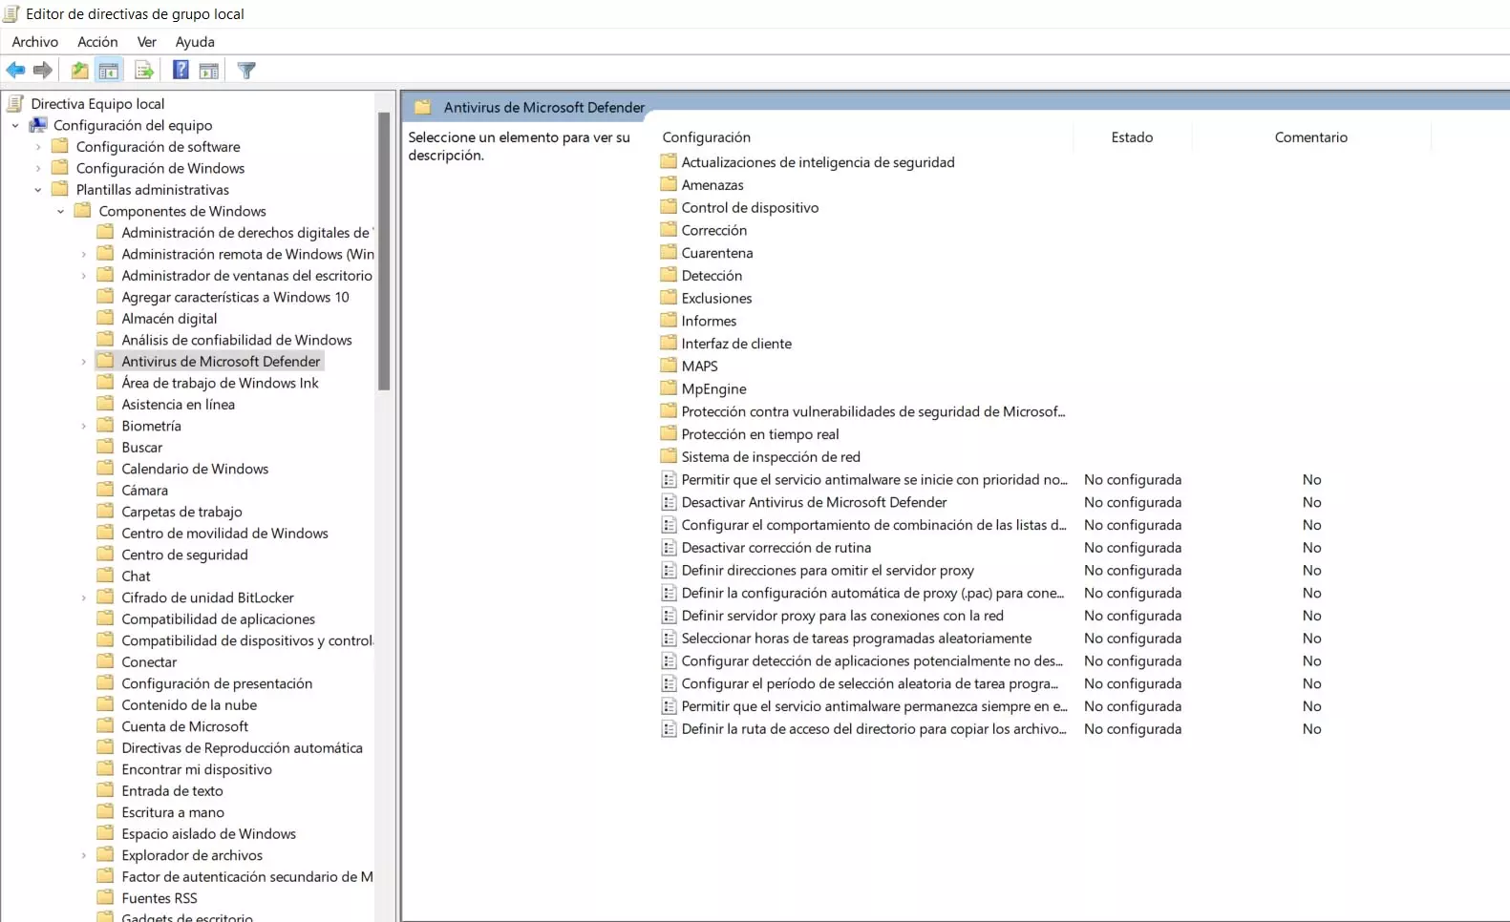Viewport: 1510px width, 922px height.
Task: Click the Chat folder icon in tree
Action: pos(105,576)
